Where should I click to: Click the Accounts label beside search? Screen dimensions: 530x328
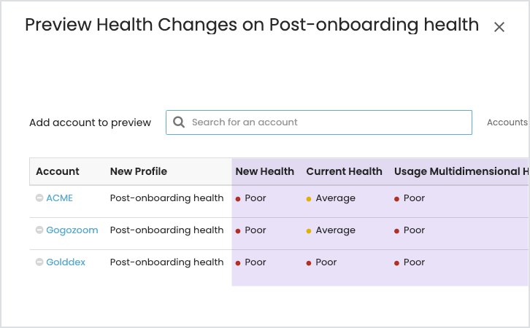coord(507,122)
